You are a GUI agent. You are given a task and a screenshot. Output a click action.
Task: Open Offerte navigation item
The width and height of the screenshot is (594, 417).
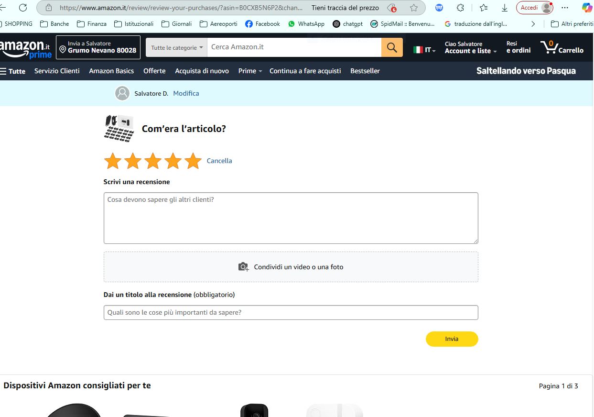(154, 71)
